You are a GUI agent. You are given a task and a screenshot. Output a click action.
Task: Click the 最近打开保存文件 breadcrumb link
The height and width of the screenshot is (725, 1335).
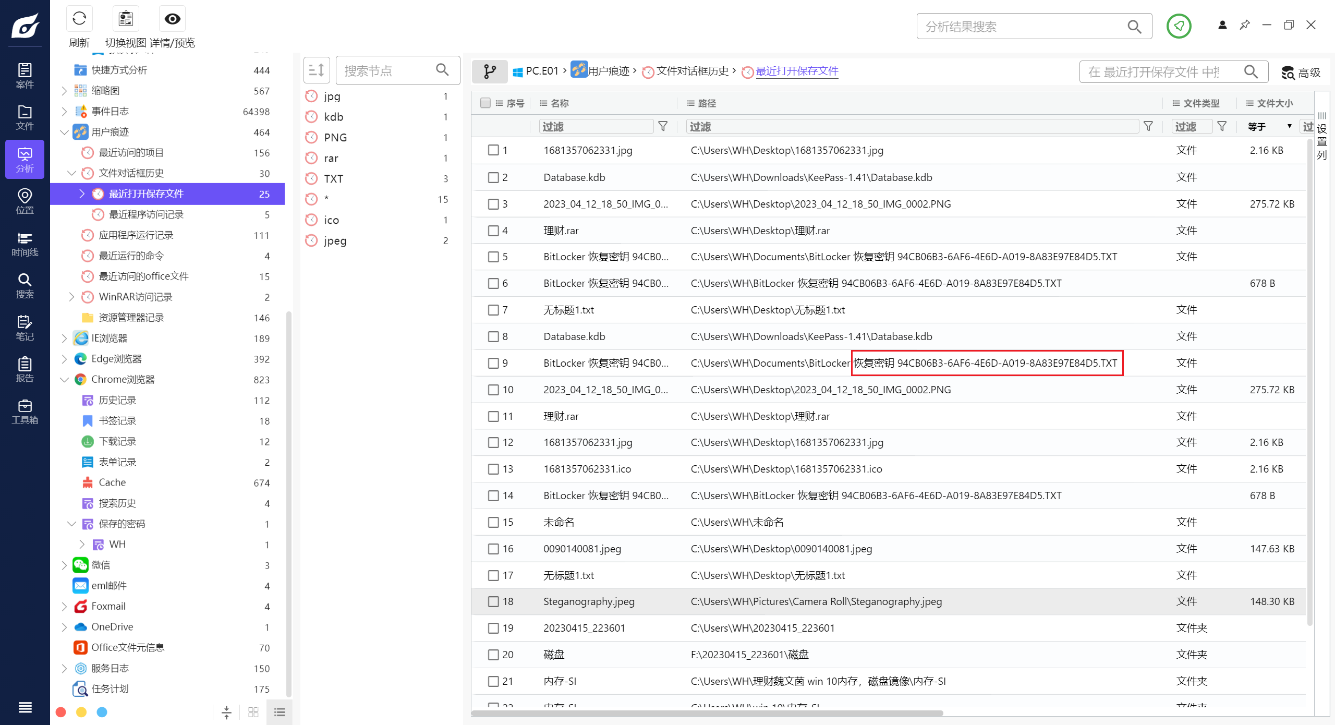coord(797,71)
